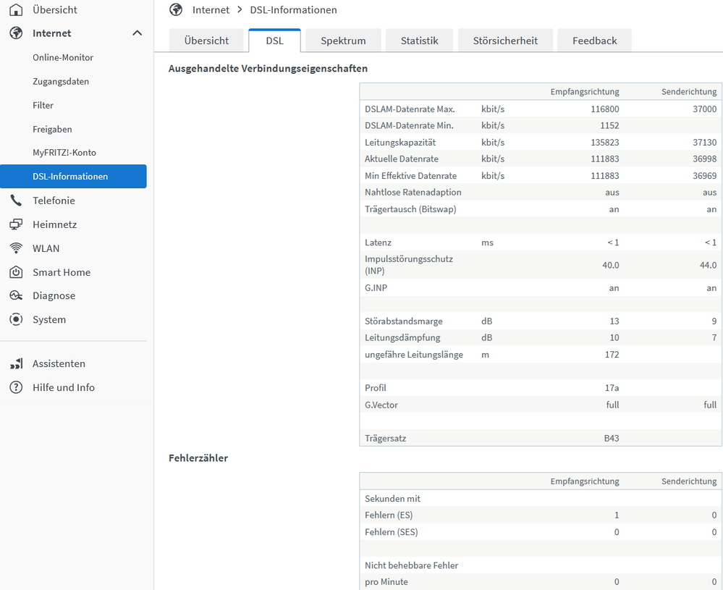Click the Trägertausch (Bitswap) label
723x590 pixels.
pos(410,209)
